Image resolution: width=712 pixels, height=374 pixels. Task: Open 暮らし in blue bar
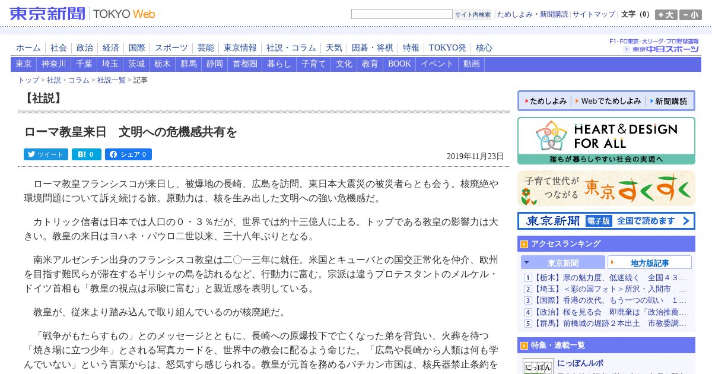point(279,64)
